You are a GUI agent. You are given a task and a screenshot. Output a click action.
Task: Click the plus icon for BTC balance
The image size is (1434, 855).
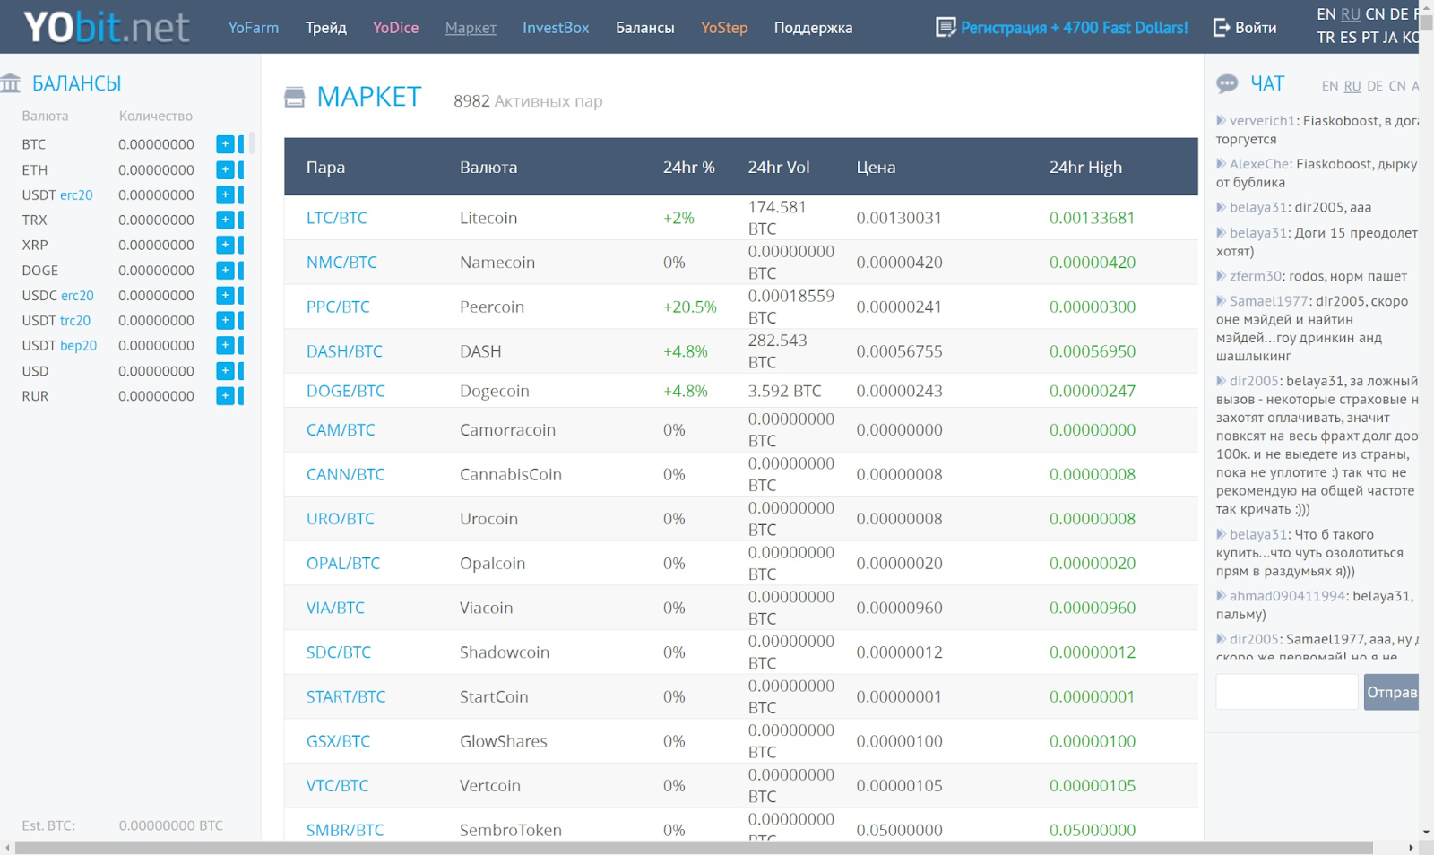pyautogui.click(x=225, y=144)
